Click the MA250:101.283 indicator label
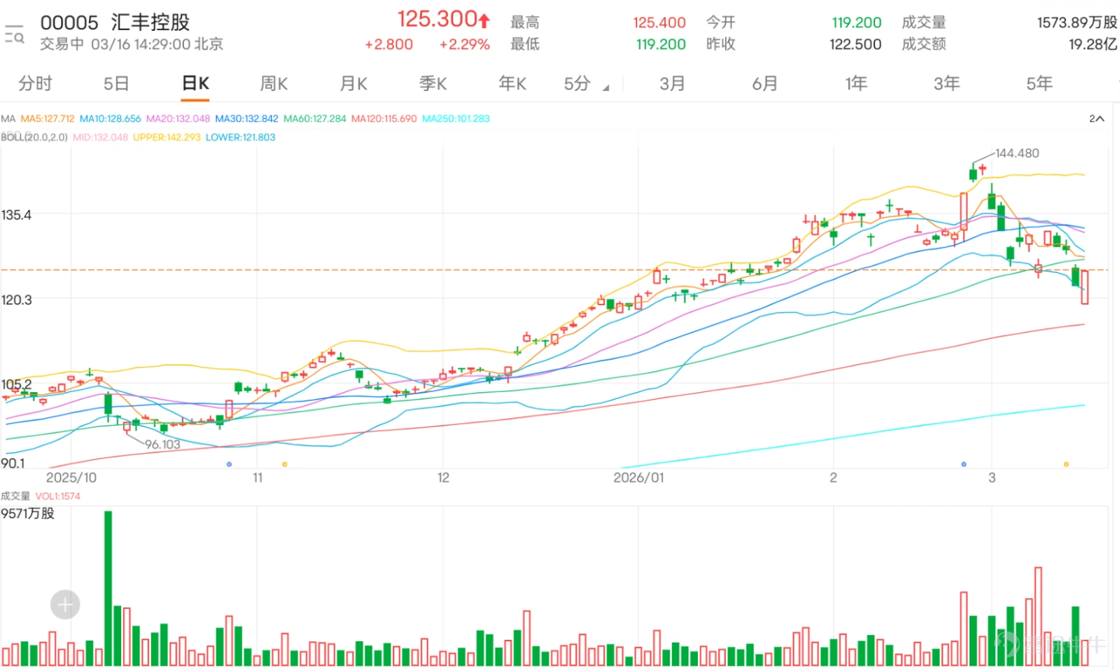The width and height of the screenshot is (1120, 670). pos(456,119)
